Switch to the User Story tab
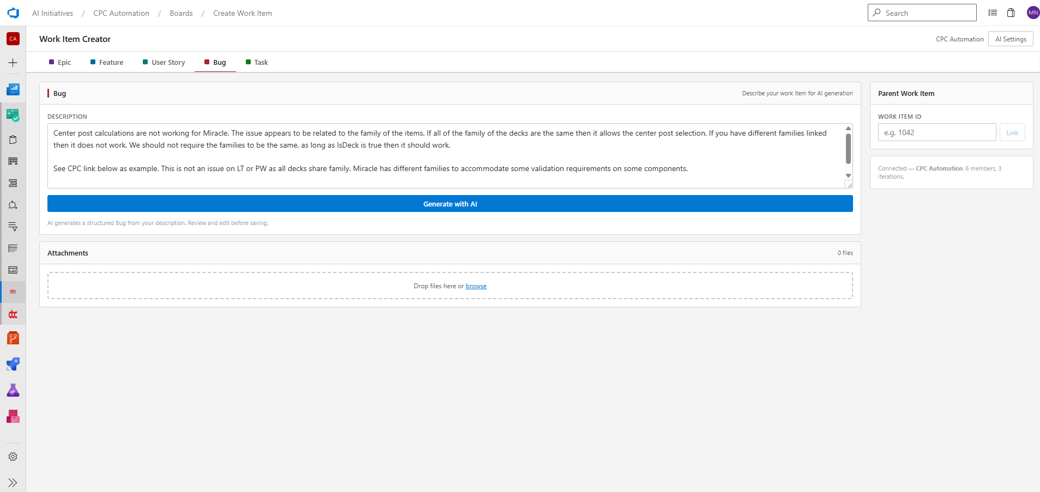Image resolution: width=1040 pixels, height=492 pixels. [164, 62]
